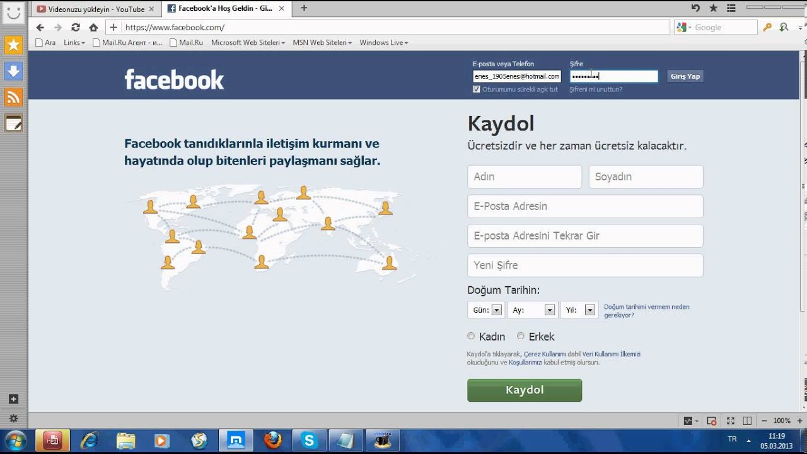Reload the current page
This screenshot has width=807, height=454.
[x=76, y=27]
